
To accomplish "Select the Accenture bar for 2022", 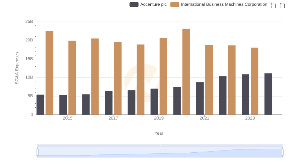I will pos(223,95).
